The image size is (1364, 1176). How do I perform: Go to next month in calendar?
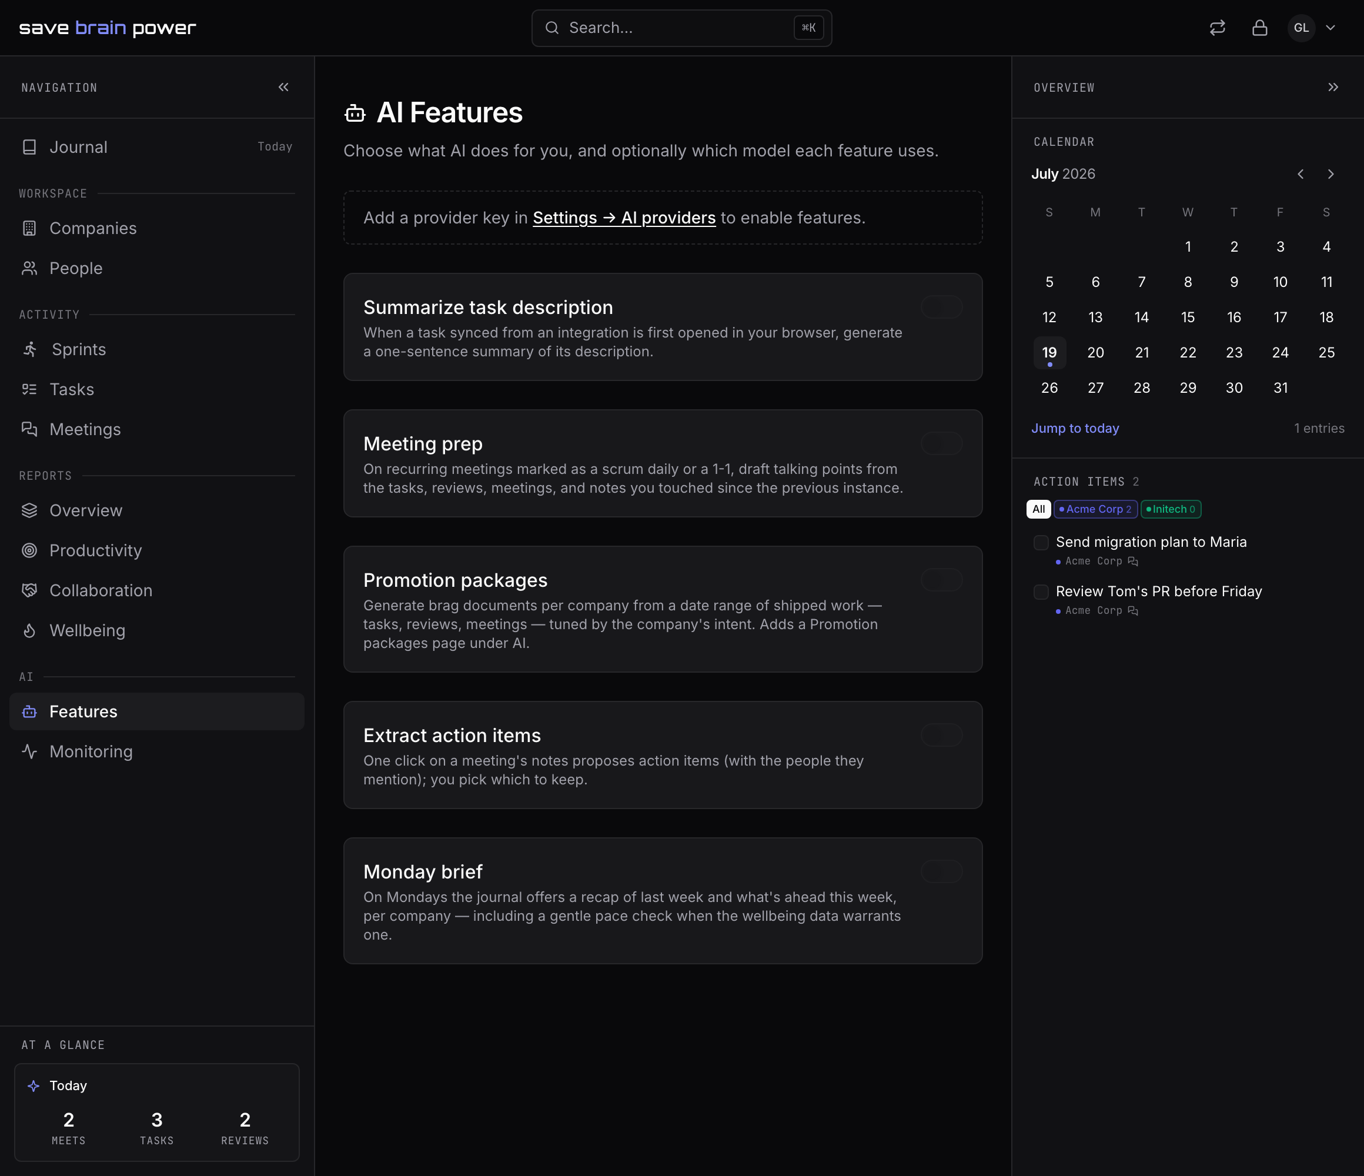tap(1330, 174)
